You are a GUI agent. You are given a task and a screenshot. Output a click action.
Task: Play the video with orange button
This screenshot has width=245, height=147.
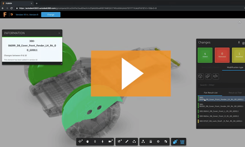(131, 73)
